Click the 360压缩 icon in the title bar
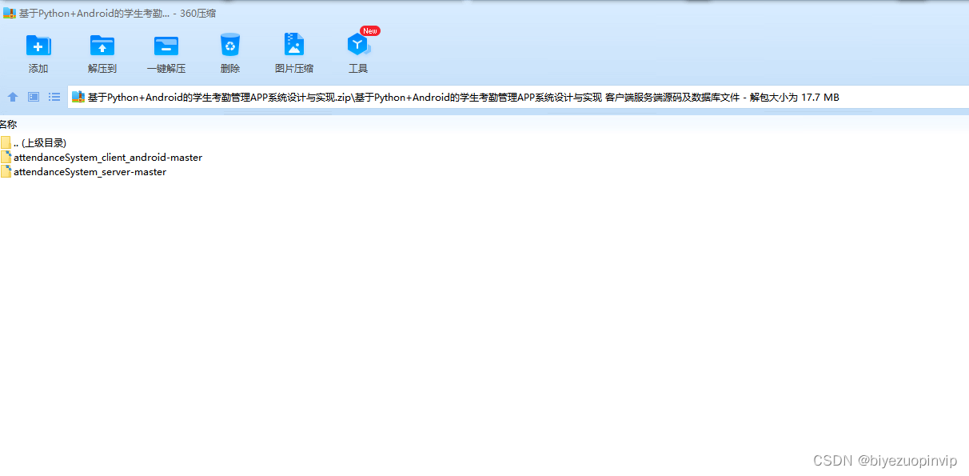 click(8, 13)
